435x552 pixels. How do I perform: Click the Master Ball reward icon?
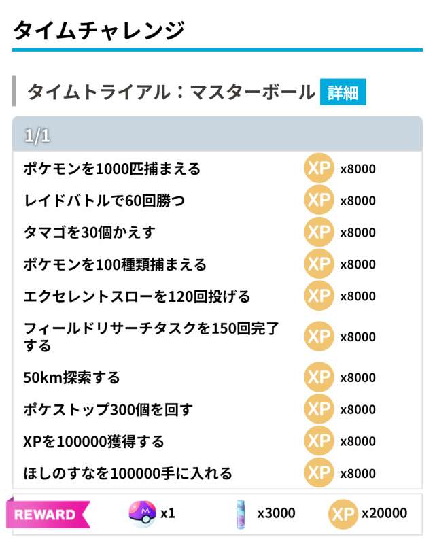click(142, 513)
